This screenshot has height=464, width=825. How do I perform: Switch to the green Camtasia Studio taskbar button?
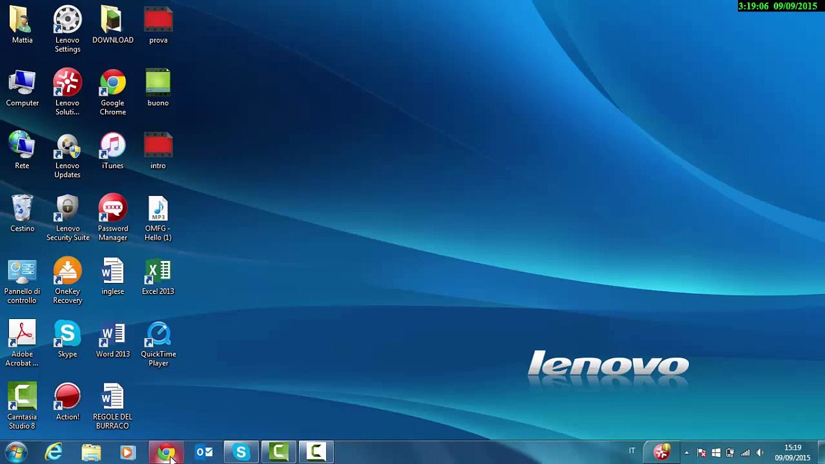point(278,452)
